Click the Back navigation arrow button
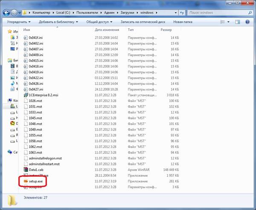 point(6,12)
